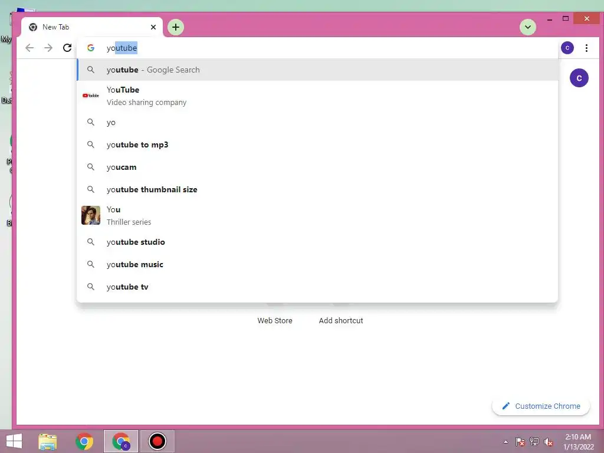Choose 'youtube - Google Search' suggestion

coord(317,70)
